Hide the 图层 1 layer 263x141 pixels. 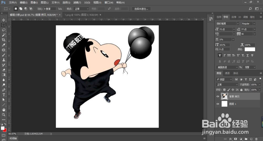pyautogui.click(x=218, y=104)
